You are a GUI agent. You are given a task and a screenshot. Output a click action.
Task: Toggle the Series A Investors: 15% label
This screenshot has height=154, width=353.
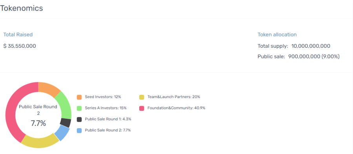tap(106, 108)
